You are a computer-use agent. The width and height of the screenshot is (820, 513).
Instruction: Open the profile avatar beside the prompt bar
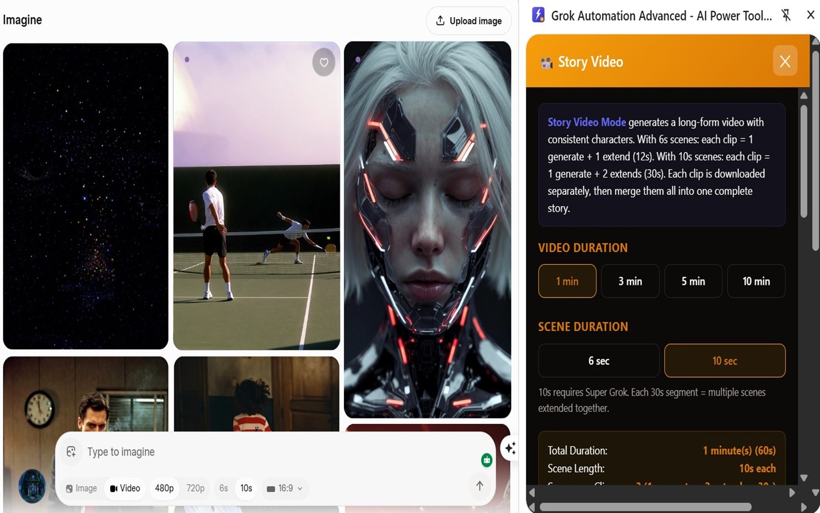(x=32, y=485)
